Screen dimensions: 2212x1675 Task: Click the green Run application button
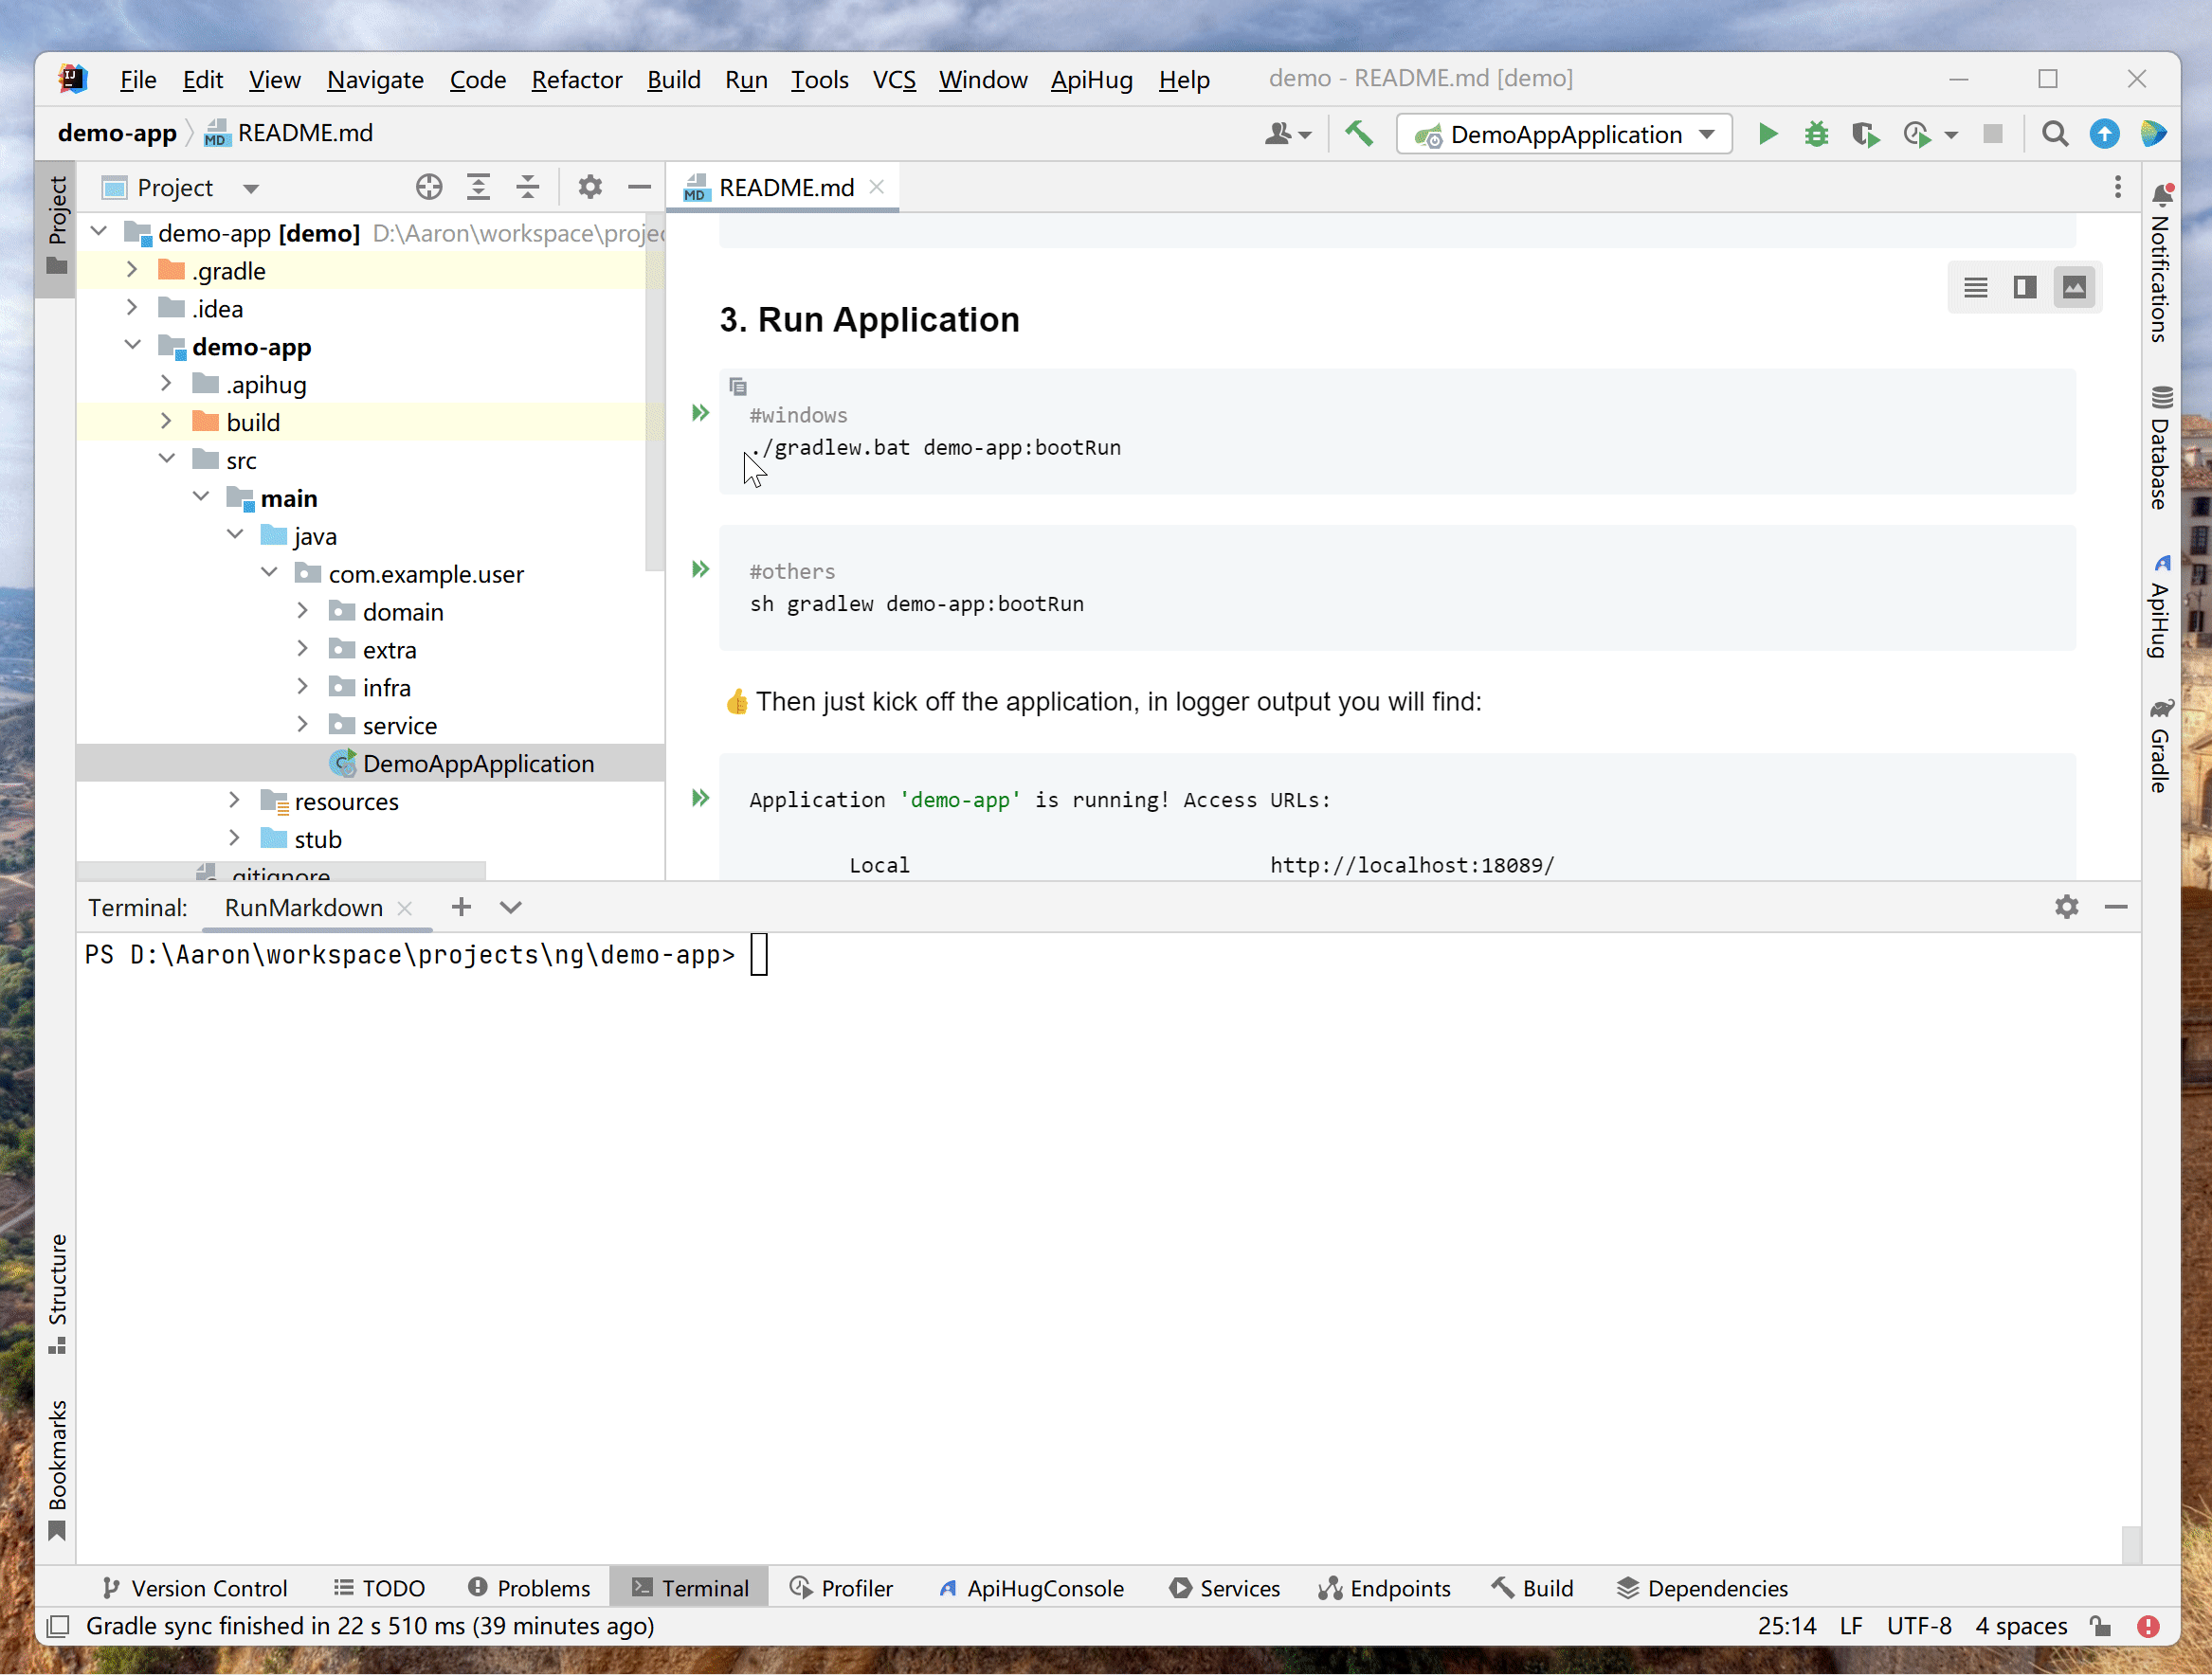point(1767,134)
